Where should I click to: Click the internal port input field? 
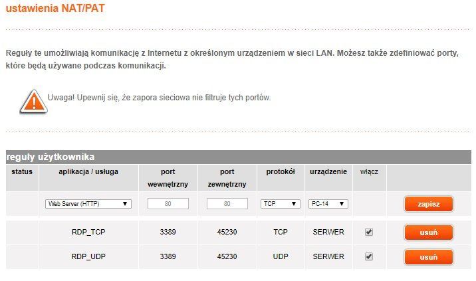point(168,204)
